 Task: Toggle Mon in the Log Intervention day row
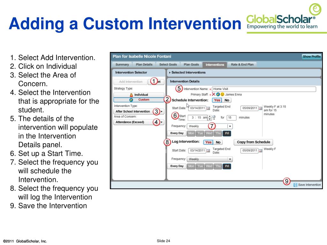coord(191,166)
